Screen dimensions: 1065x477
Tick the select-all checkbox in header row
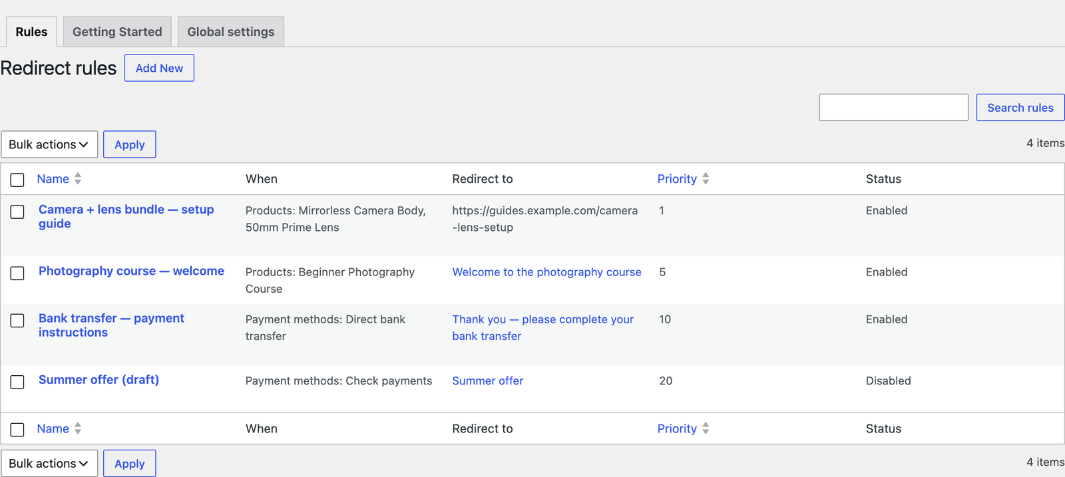17,180
